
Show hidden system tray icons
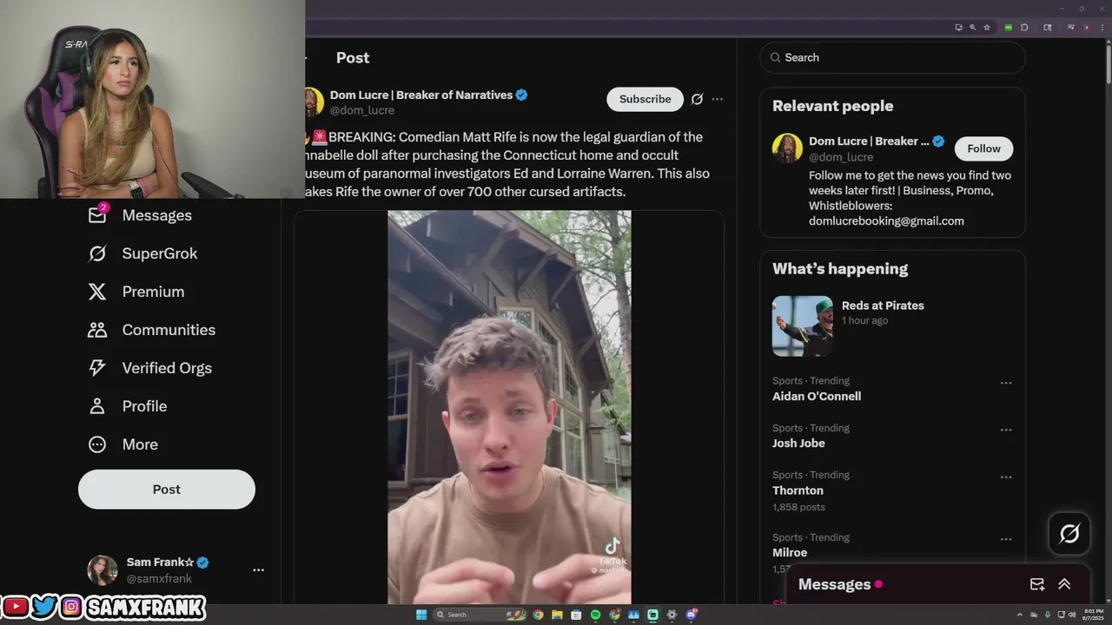(x=1019, y=615)
